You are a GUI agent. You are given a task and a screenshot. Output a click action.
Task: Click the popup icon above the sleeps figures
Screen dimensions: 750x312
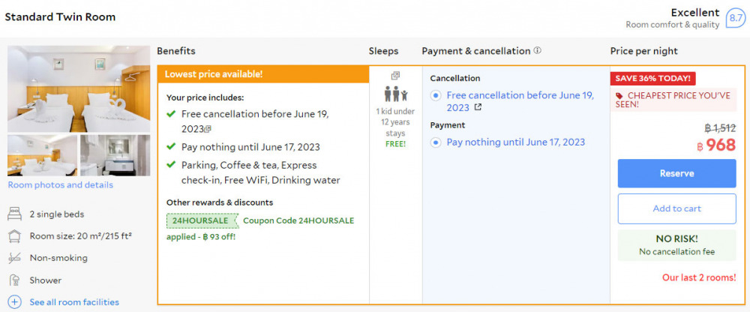395,76
